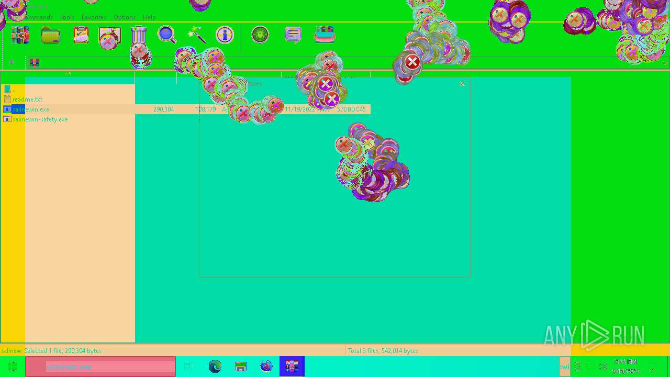The image size is (670, 377).
Task: Open the Find magnifier tool
Action: coord(167,35)
